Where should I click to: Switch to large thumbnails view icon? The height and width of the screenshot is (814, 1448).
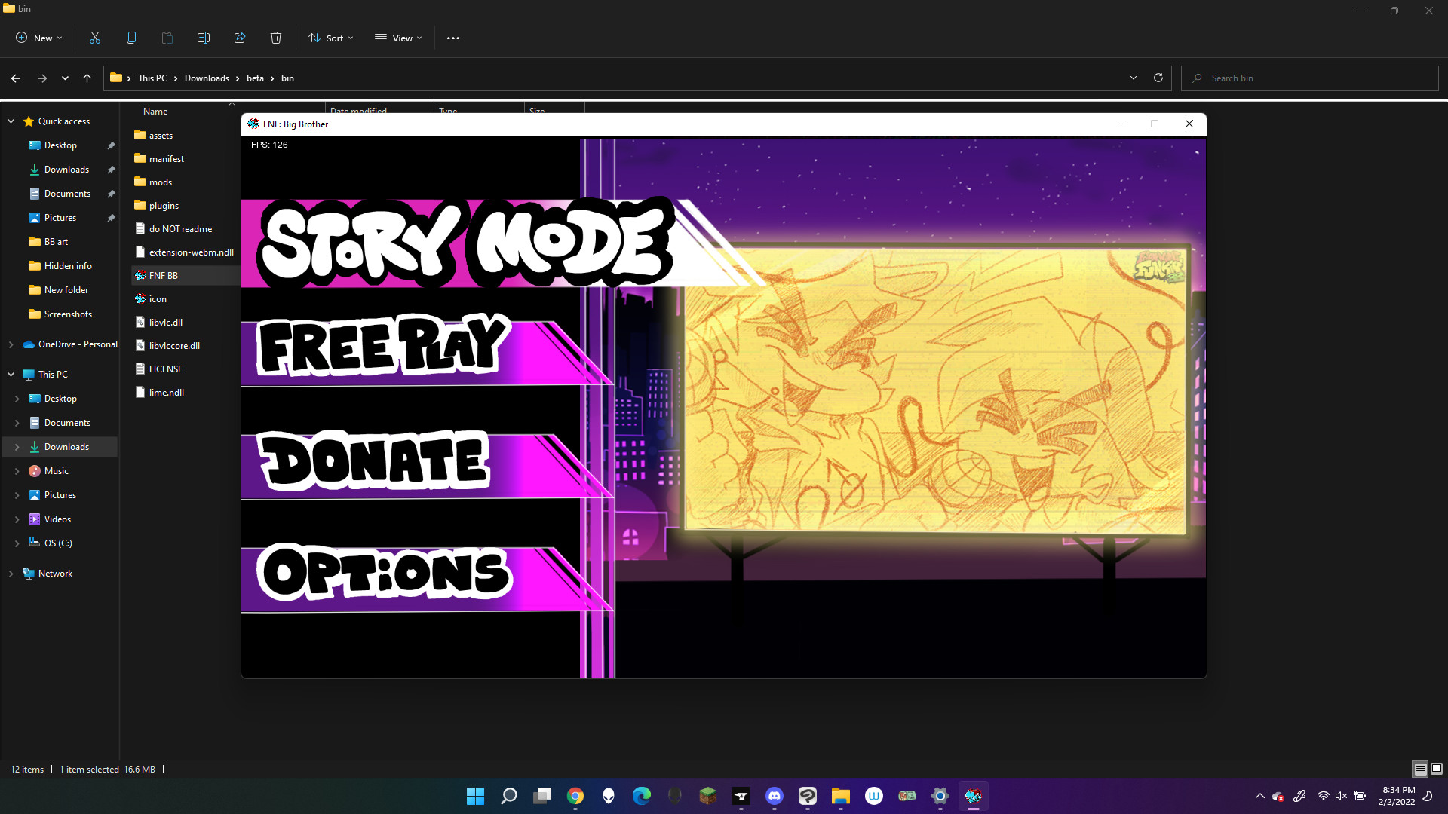(x=1437, y=770)
